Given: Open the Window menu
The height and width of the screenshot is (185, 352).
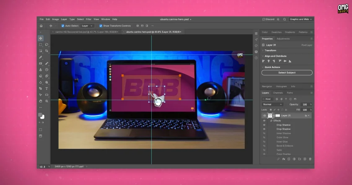Looking at the screenshot, I should click(106, 19).
